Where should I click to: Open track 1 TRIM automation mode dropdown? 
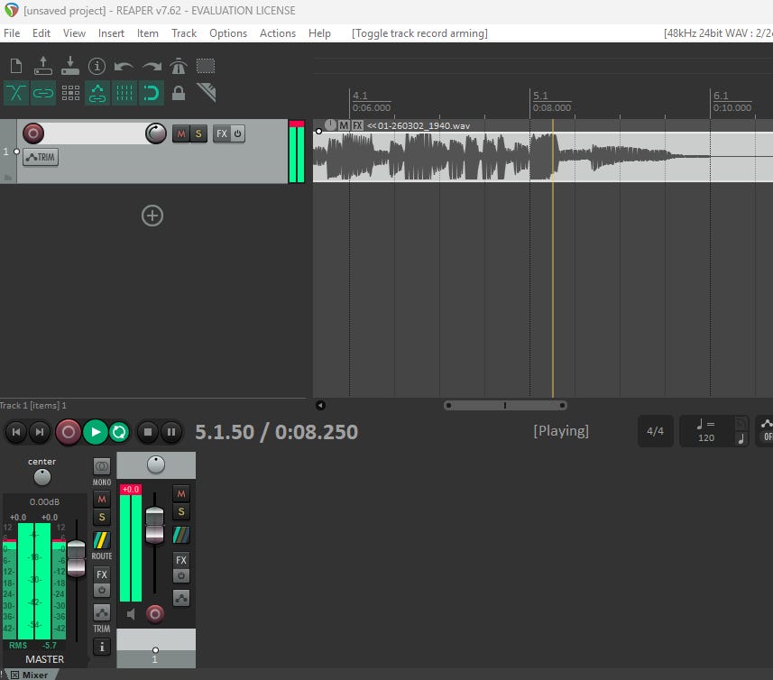point(40,157)
